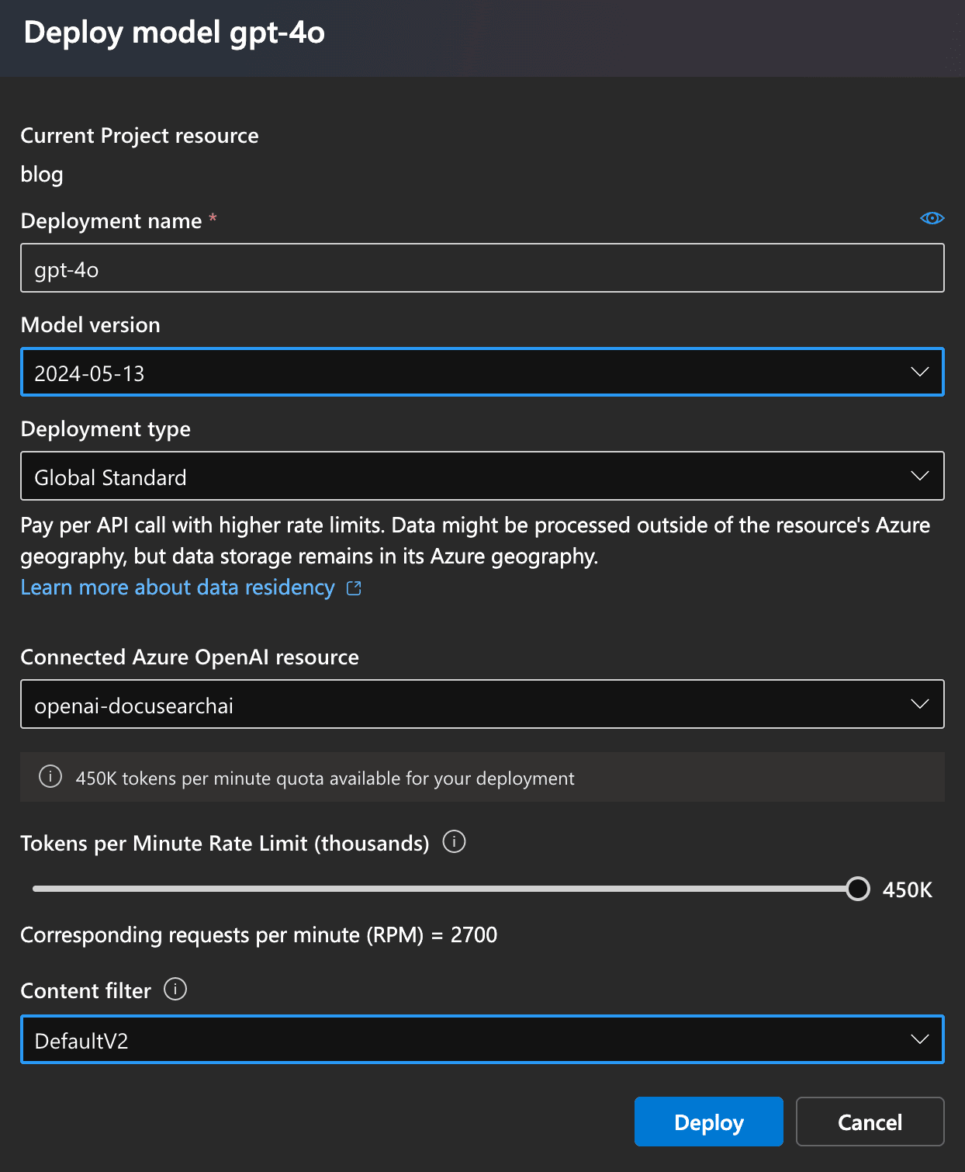
Task: Show info for Tokens per Minute Rate Limit
Action: coord(454,842)
